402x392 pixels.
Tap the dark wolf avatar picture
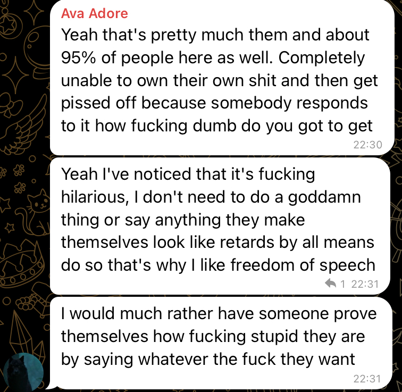(23, 372)
